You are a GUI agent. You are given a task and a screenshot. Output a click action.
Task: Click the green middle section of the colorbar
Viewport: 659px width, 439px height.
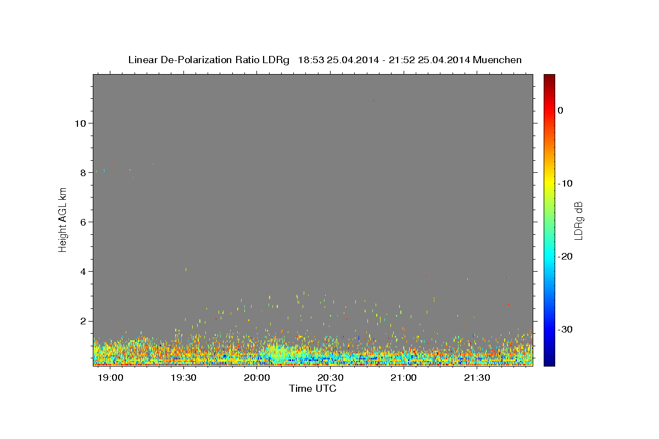[549, 219]
